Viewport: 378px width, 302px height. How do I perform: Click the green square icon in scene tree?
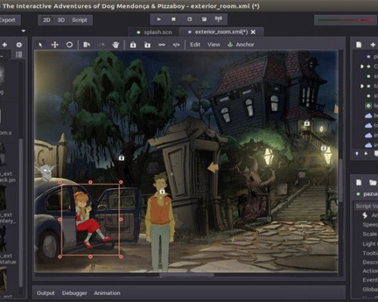368,106
